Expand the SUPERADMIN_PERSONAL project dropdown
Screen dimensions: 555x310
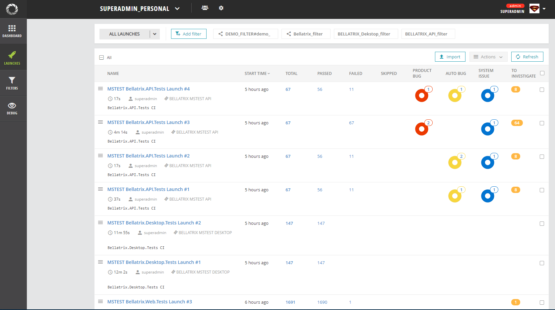177,9
